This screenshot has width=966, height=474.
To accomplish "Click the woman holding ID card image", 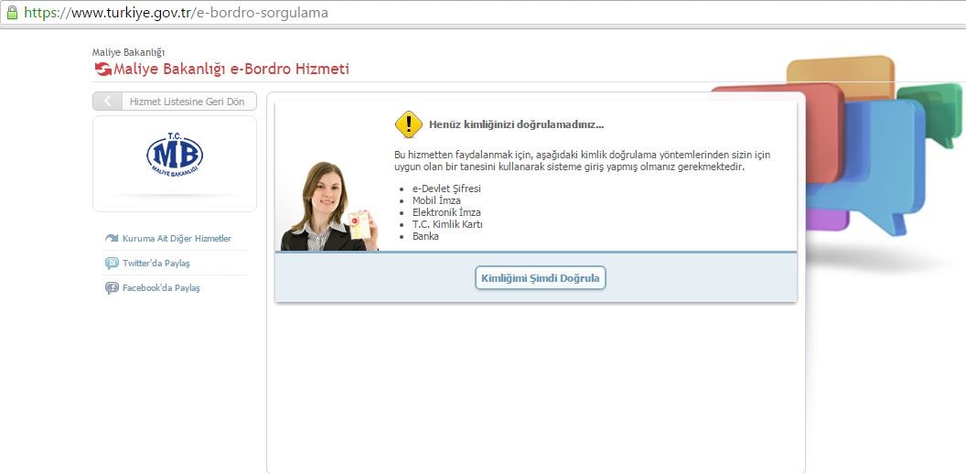I will [329, 207].
